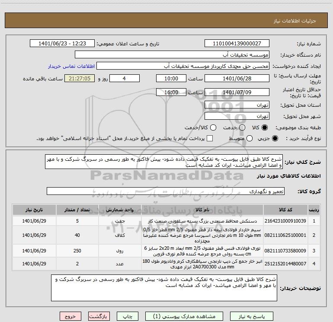Click the شماره نیاز field 1101004139000027
333x322 pixels.
[x=237, y=44]
